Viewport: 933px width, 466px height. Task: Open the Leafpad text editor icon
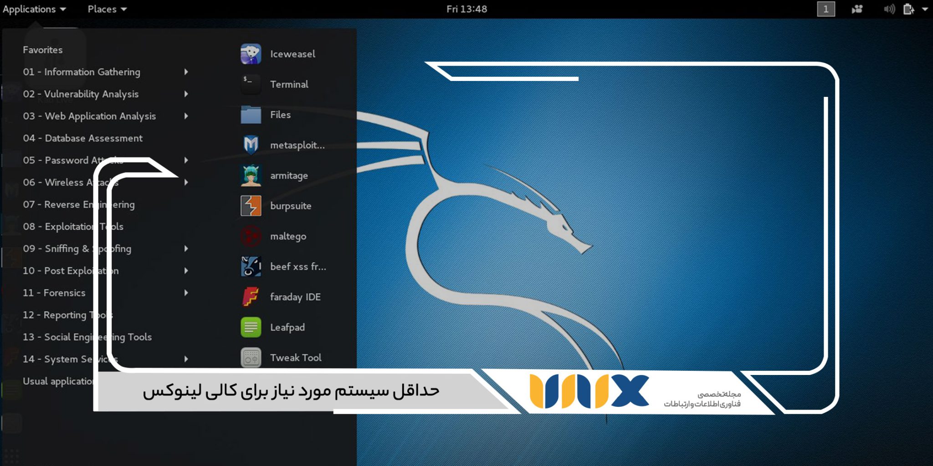(x=251, y=327)
